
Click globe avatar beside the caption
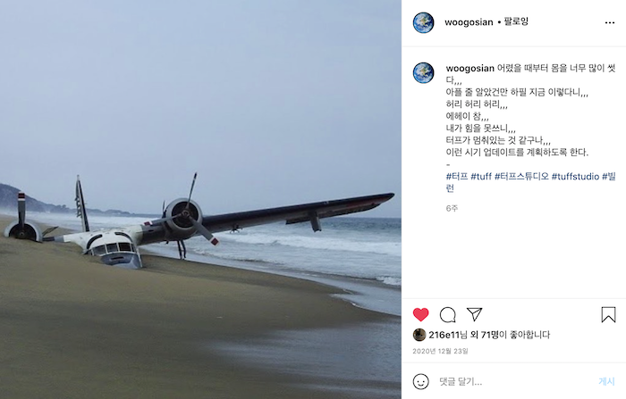click(423, 73)
